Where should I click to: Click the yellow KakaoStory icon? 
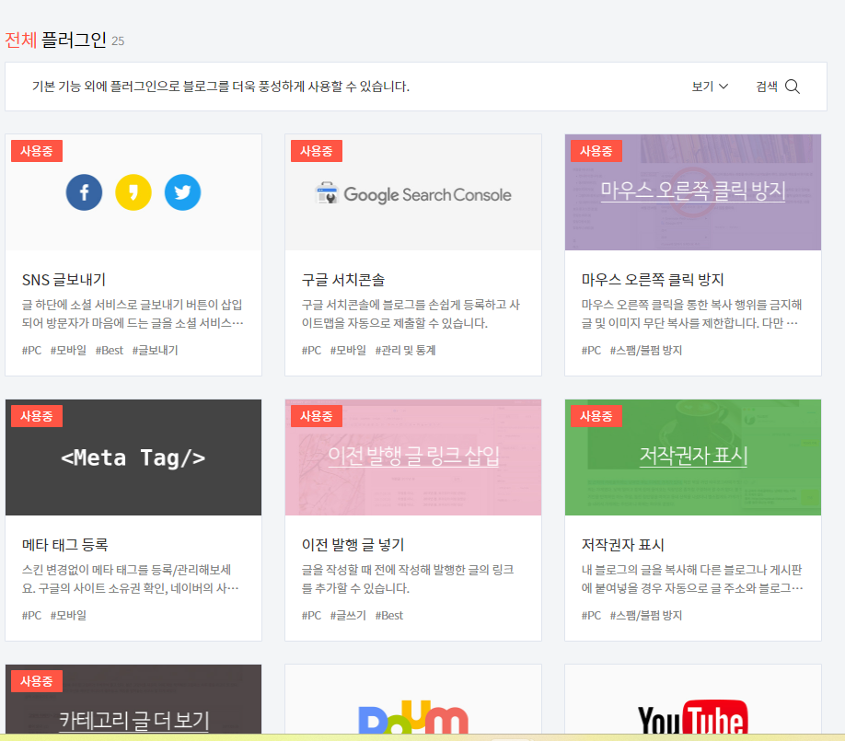pos(133,192)
